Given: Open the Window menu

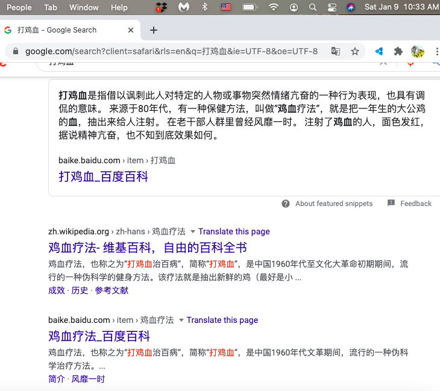Looking at the screenshot, I should pos(84,7).
